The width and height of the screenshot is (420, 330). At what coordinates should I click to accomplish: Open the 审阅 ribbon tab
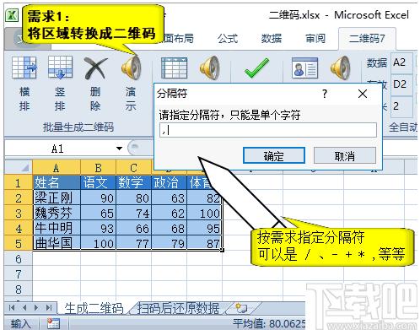pos(315,38)
